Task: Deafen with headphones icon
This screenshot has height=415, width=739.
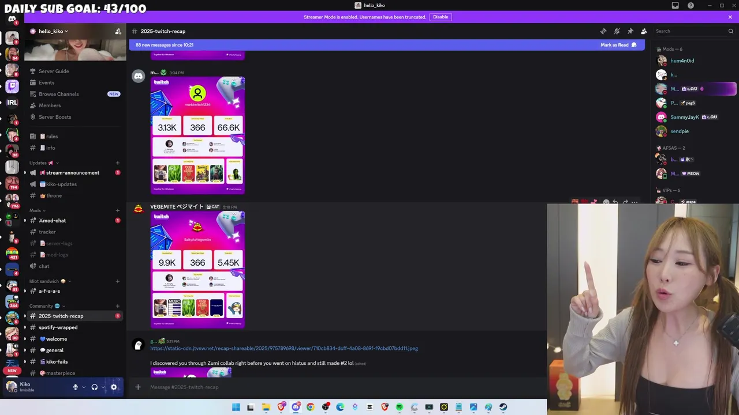Action: (95, 387)
